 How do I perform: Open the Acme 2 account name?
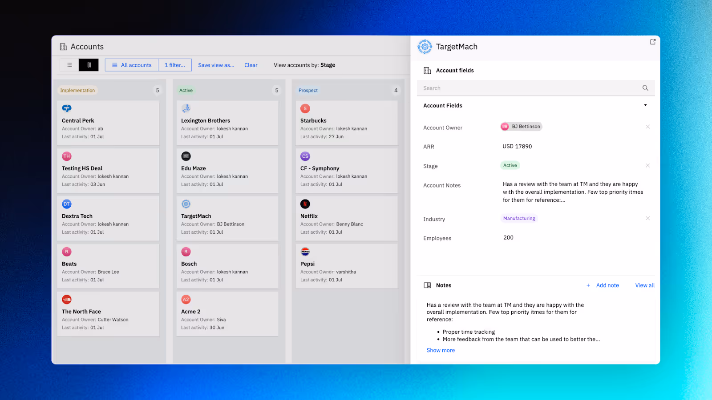click(191, 312)
